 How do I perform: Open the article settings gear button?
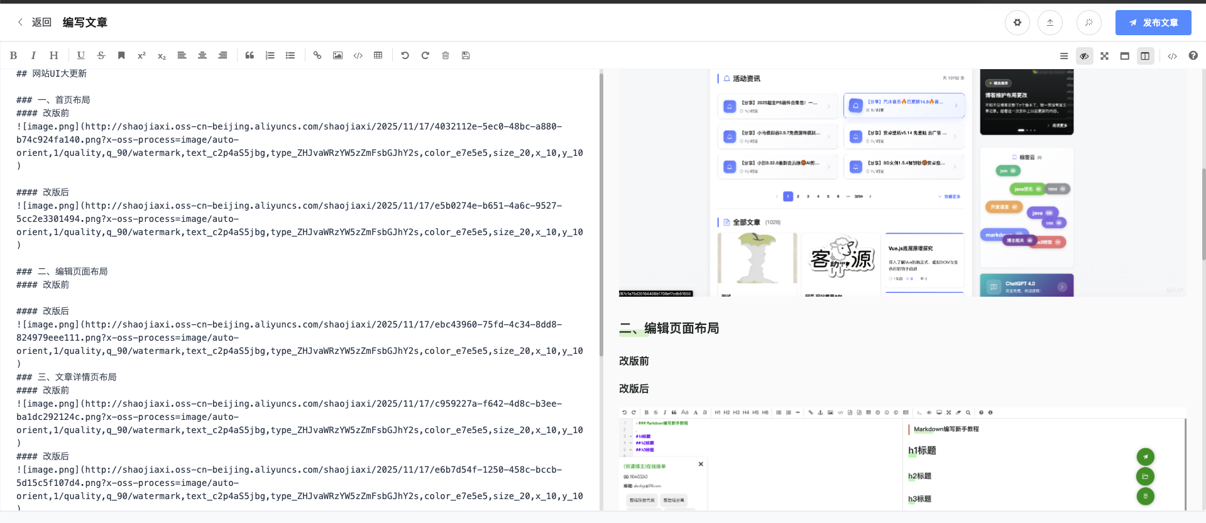pyautogui.click(x=1017, y=23)
